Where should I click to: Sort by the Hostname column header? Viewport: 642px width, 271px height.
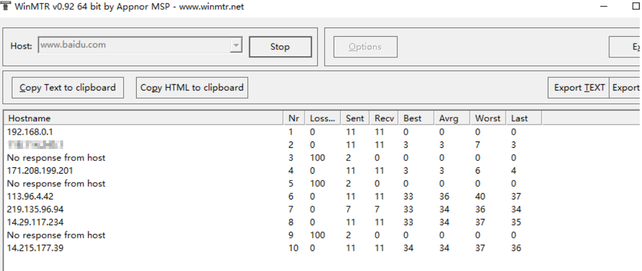pyautogui.click(x=144, y=119)
